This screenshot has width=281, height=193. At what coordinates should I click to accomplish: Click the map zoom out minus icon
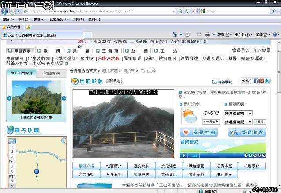pyautogui.click(x=12, y=141)
